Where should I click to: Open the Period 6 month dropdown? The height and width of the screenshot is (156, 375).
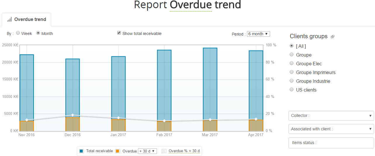[258, 34]
